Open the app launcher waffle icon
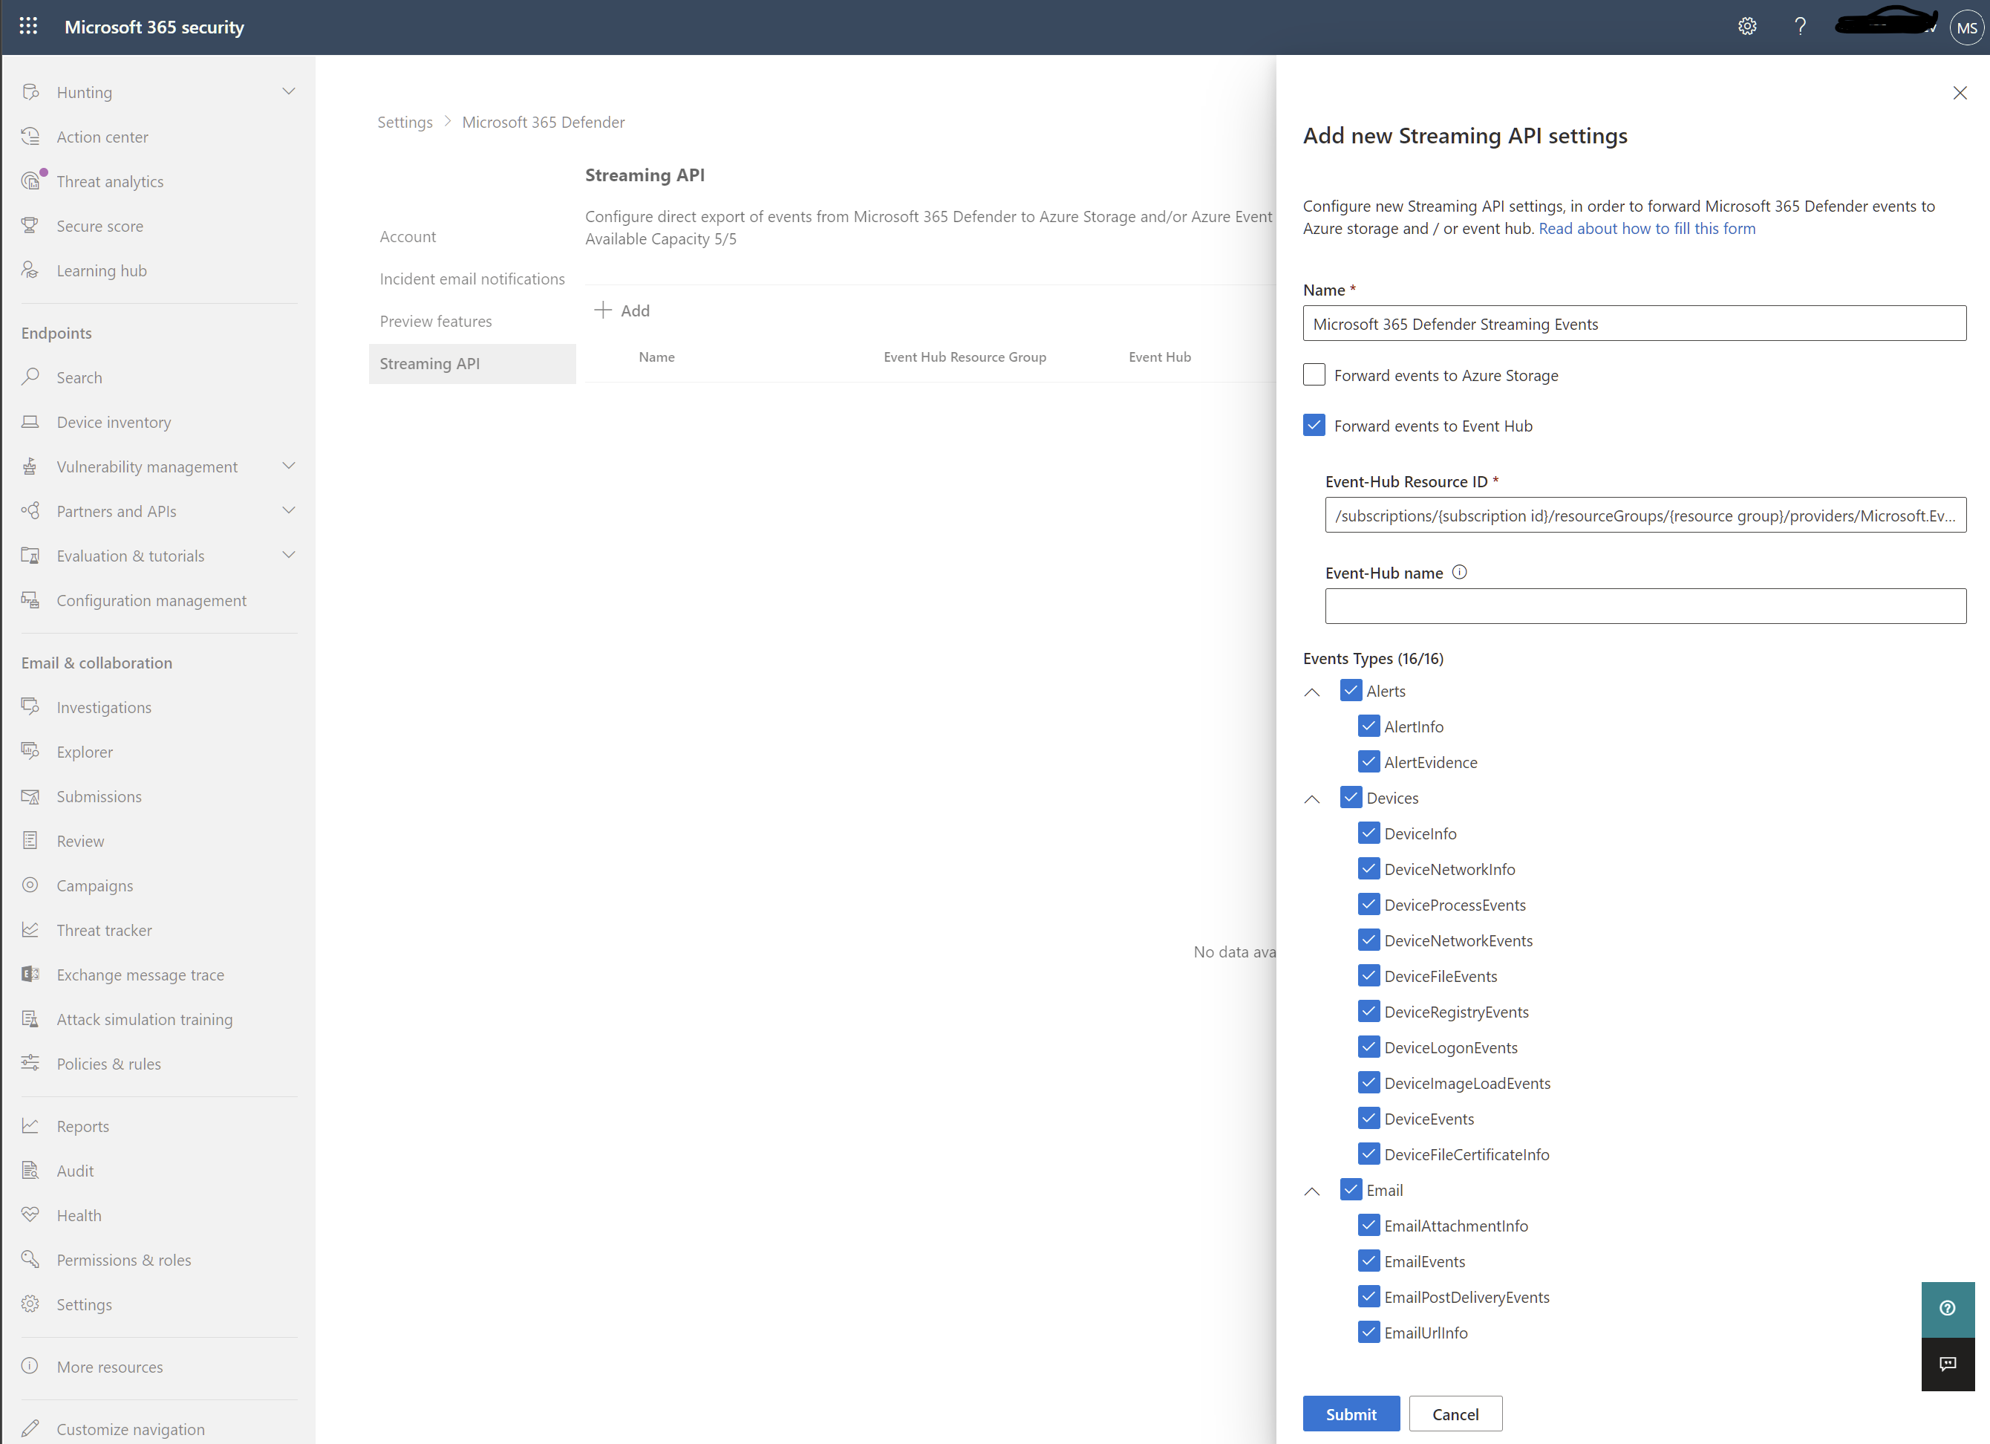 click(x=28, y=26)
